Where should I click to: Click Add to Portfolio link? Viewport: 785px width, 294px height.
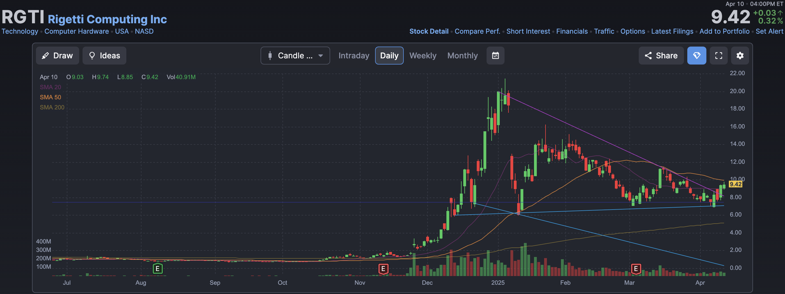[x=724, y=31]
